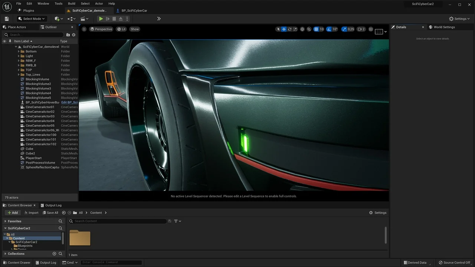
Task: Expand the Light folder in Outliner
Action: 19,56
